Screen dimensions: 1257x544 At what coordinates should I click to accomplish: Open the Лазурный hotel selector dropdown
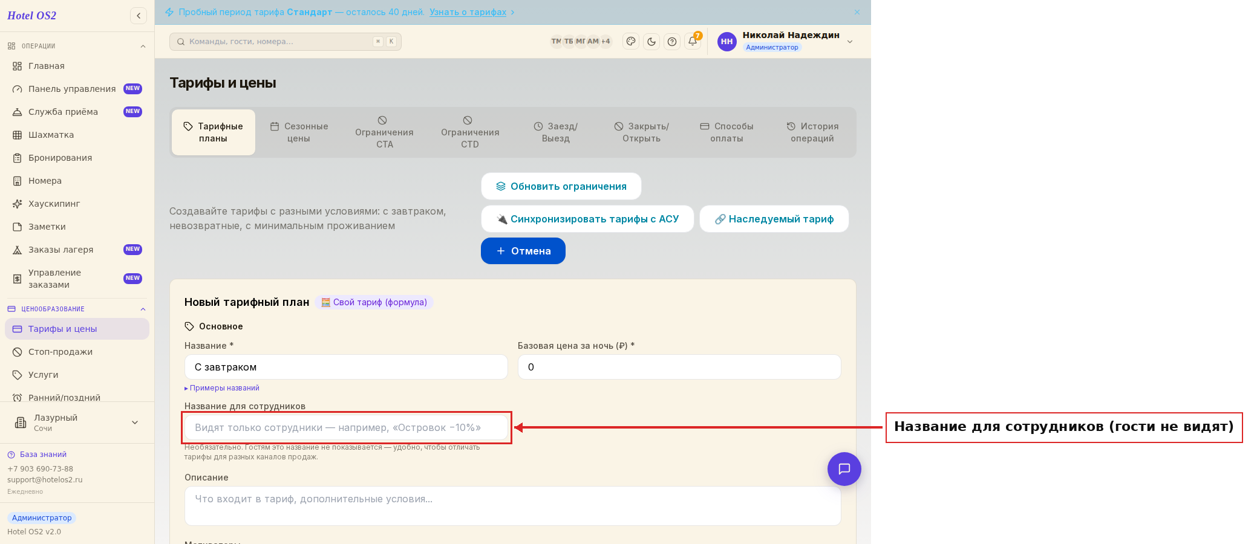pyautogui.click(x=77, y=423)
